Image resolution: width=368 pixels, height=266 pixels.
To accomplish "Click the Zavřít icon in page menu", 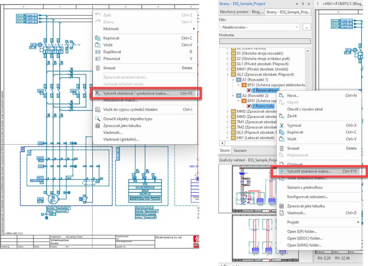I will tap(282, 116).
